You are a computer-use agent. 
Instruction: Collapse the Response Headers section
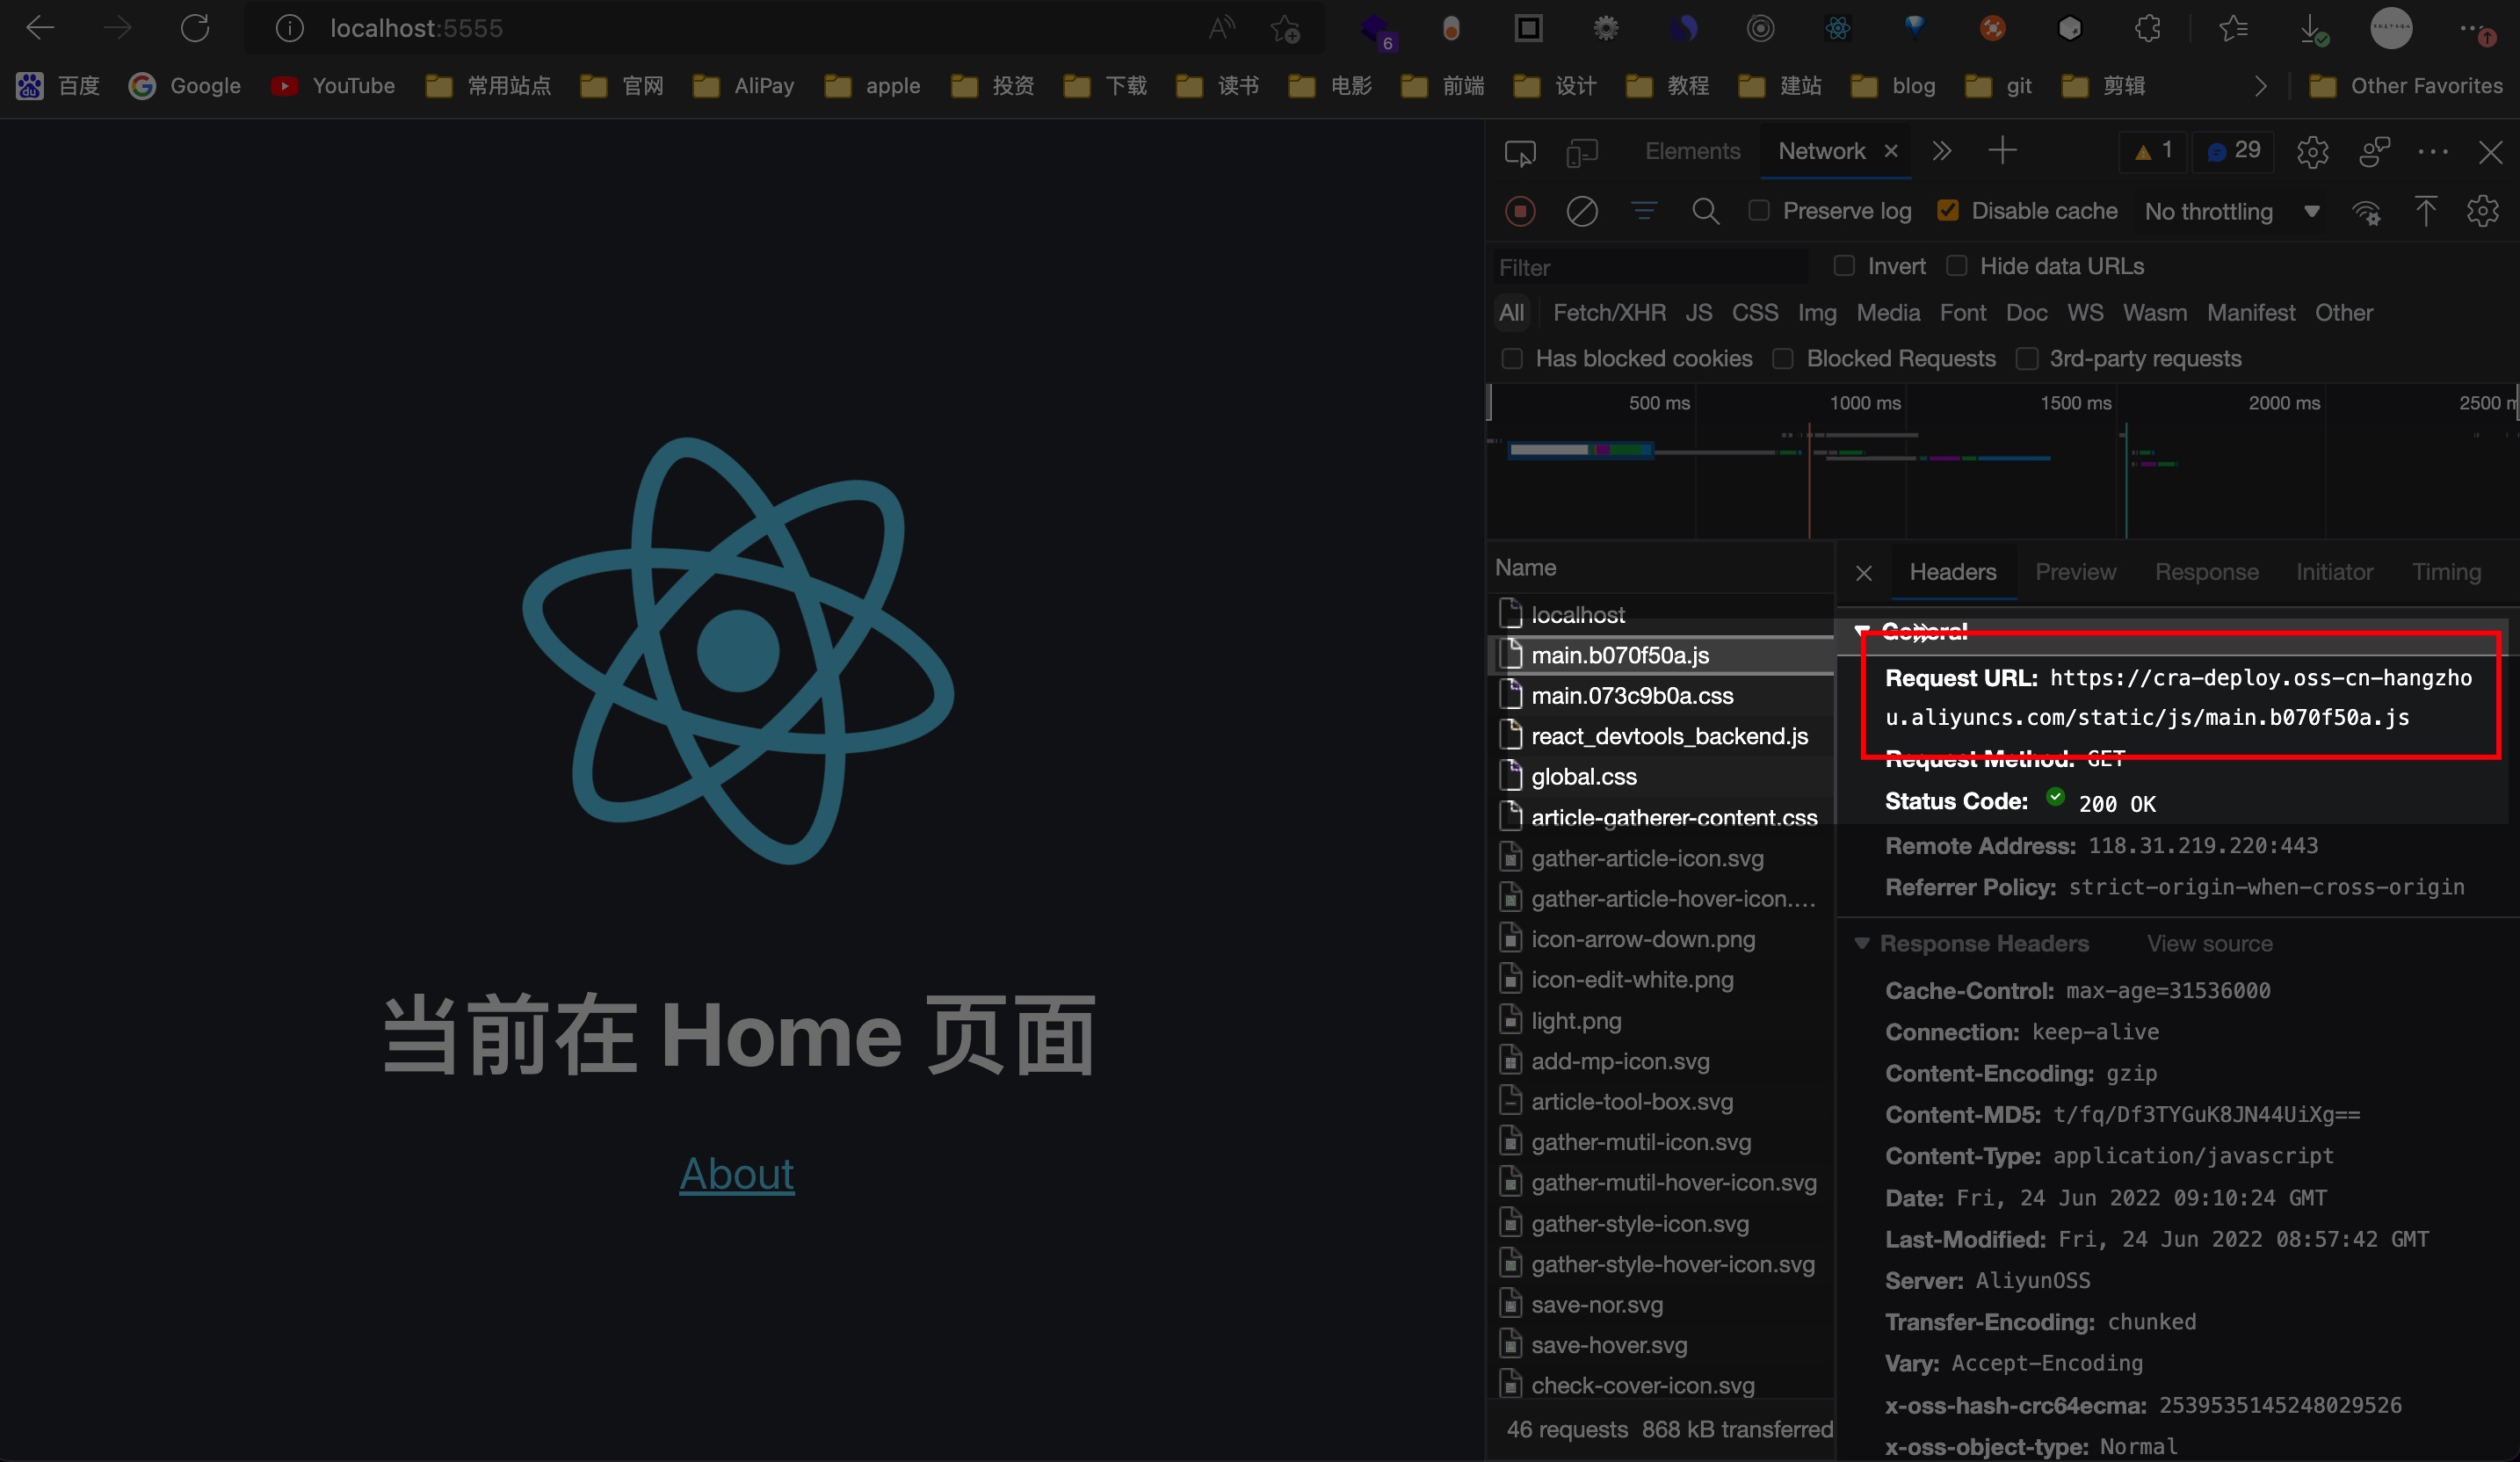point(1862,943)
